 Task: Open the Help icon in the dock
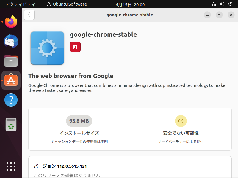pyautogui.click(x=11, y=100)
